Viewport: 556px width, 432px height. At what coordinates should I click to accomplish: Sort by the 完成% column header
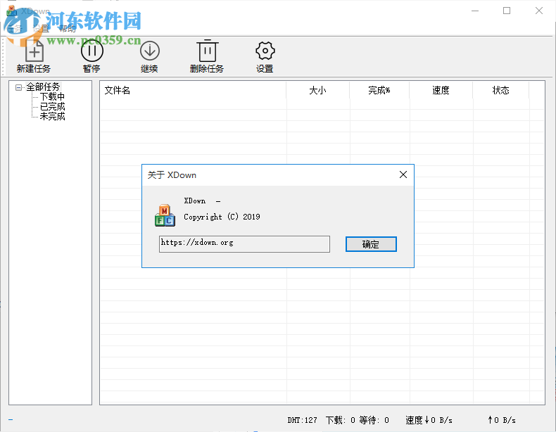tap(379, 90)
